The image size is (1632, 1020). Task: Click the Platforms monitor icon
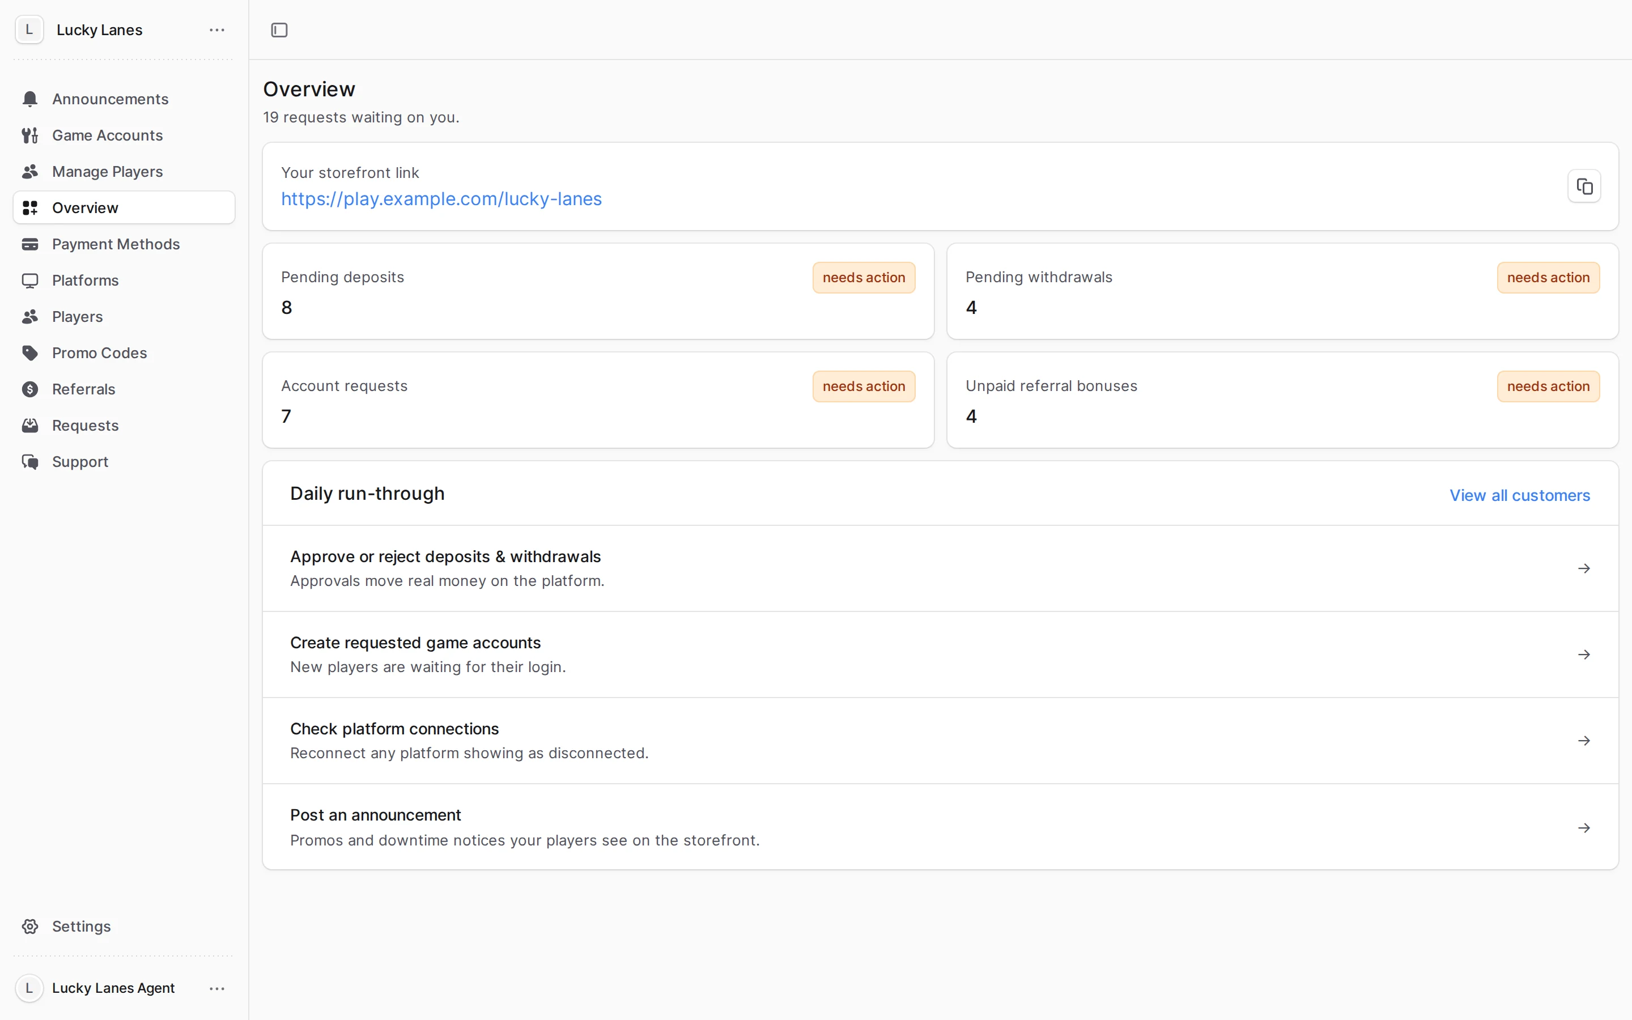[29, 280]
